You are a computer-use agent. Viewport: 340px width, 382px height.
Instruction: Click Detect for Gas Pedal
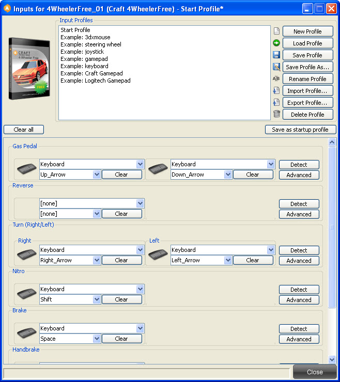tap(299, 165)
